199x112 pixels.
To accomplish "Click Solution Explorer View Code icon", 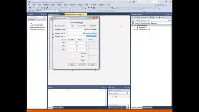I will click(157, 17).
